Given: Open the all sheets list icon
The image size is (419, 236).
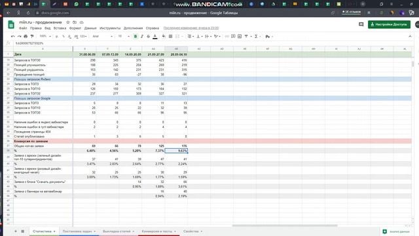Looking at the screenshot, I should (x=22, y=231).
